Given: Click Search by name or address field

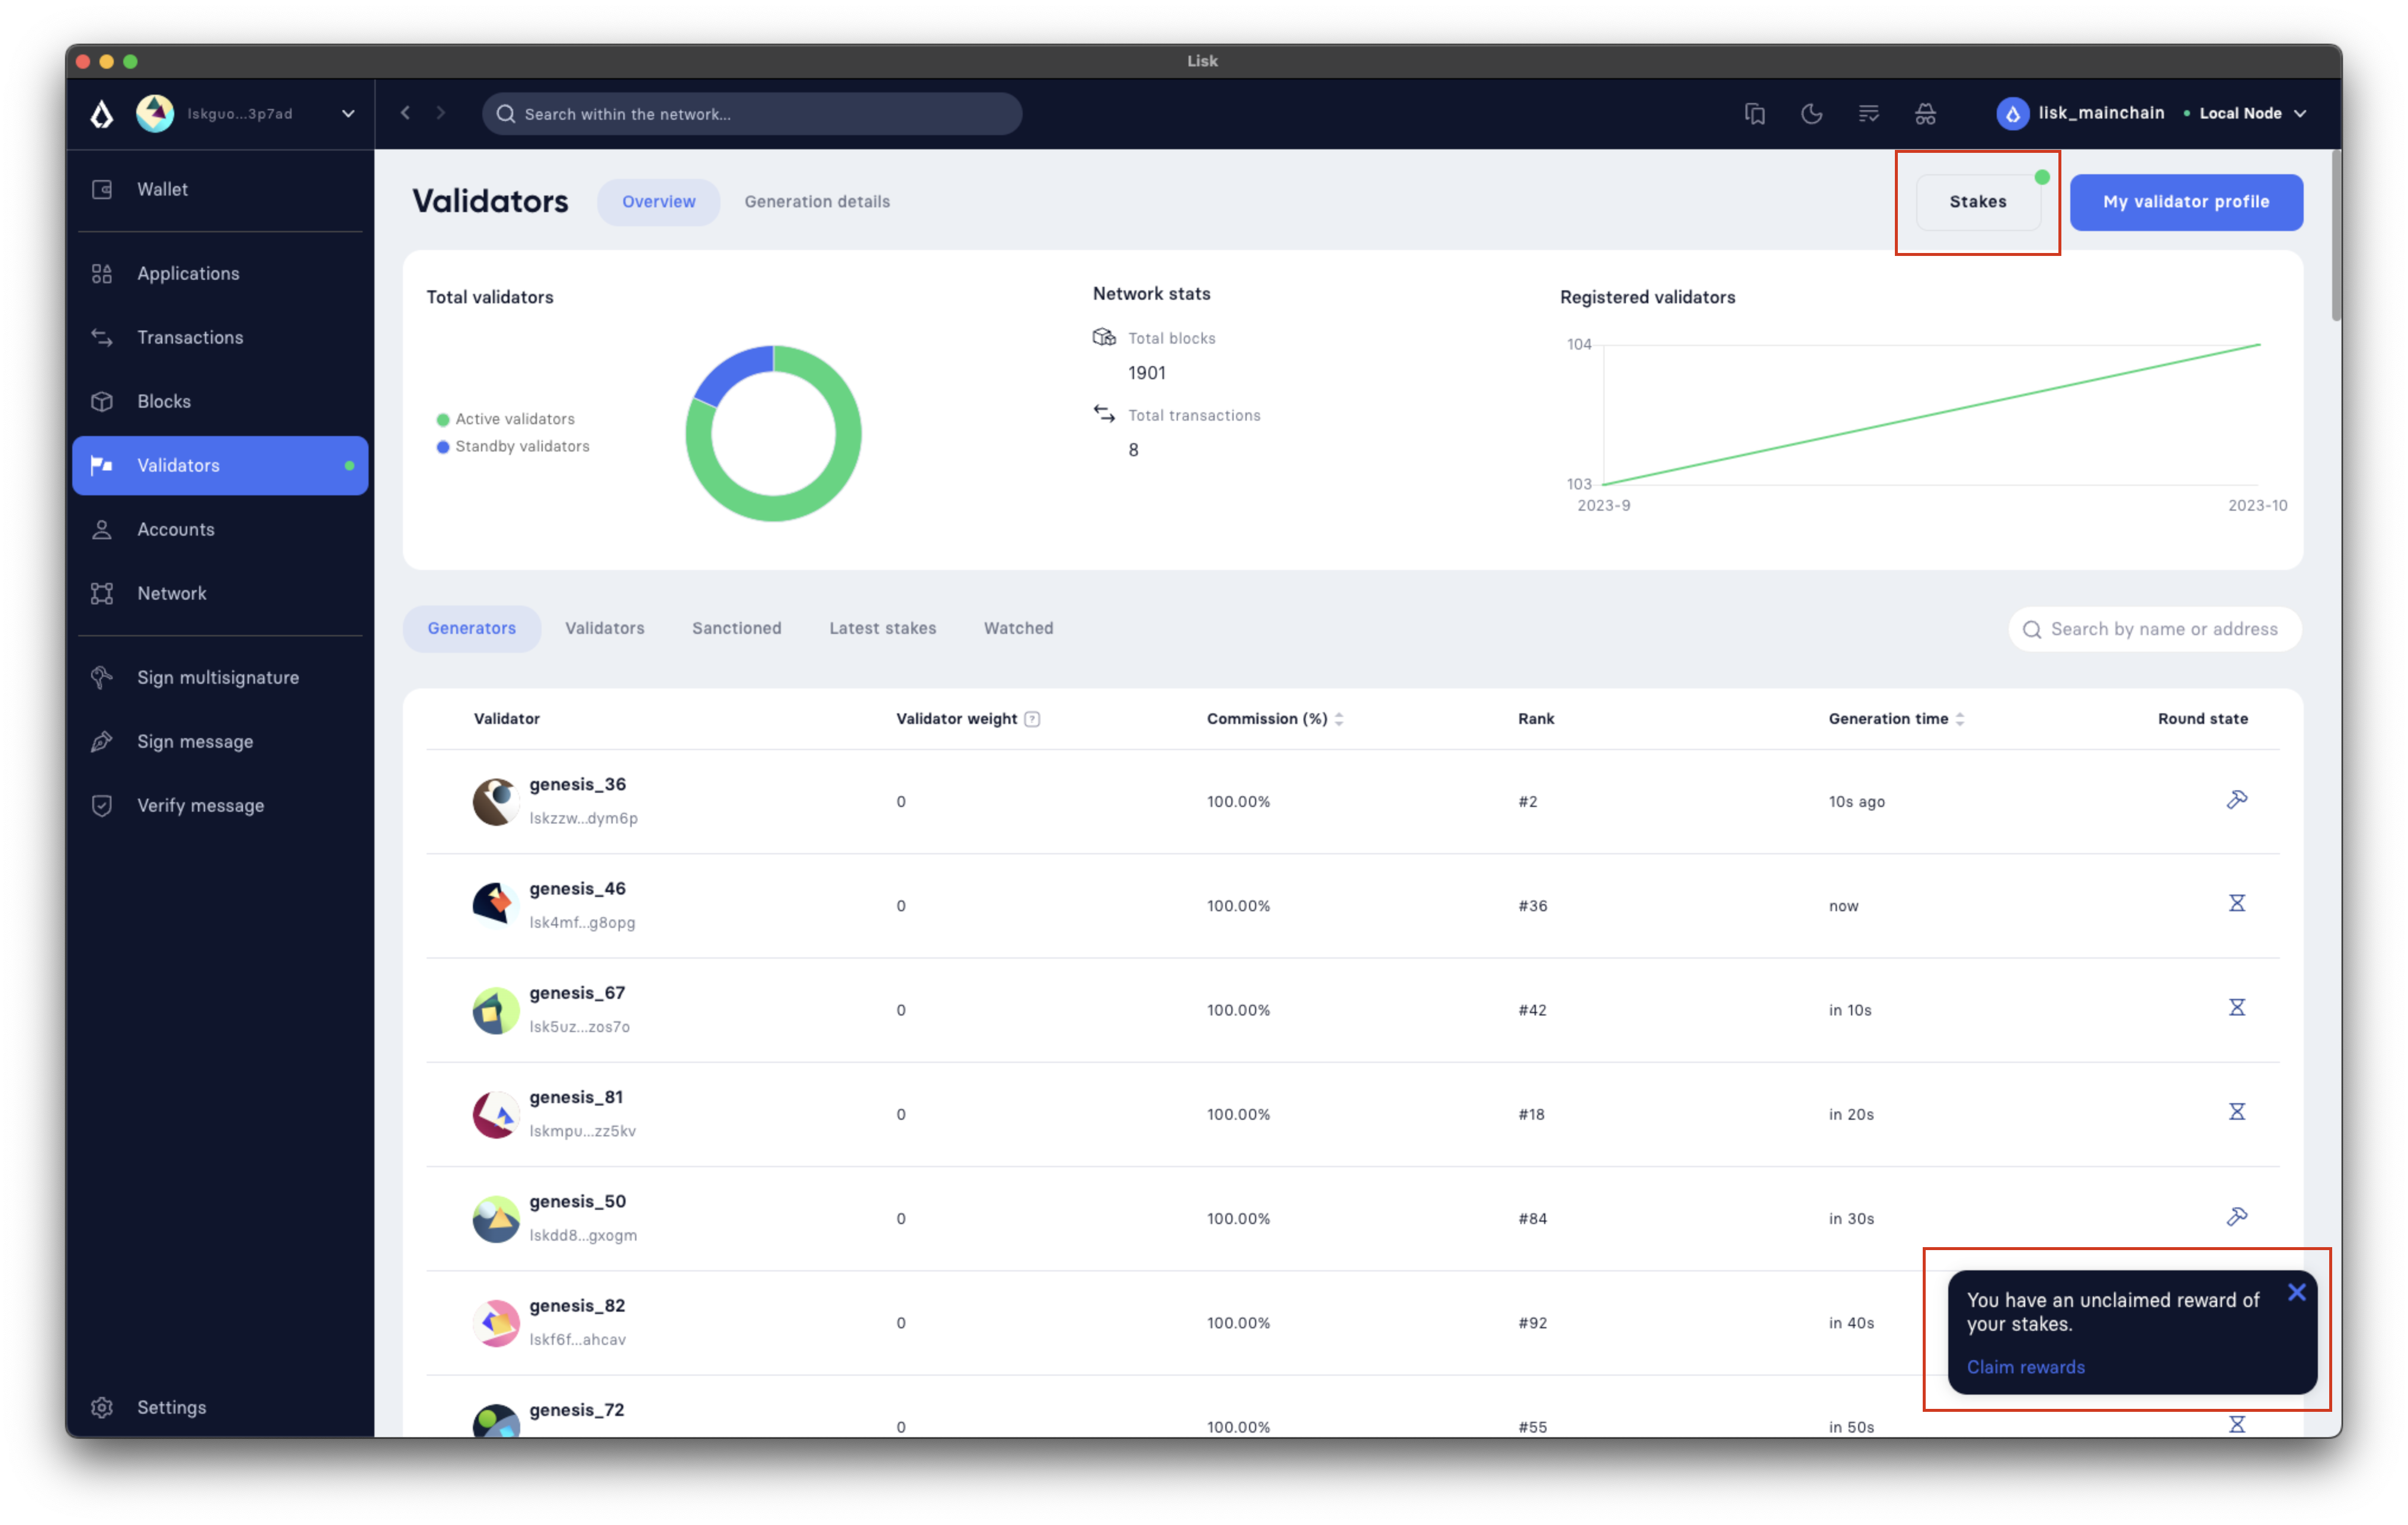Looking at the screenshot, I should pos(2155,629).
